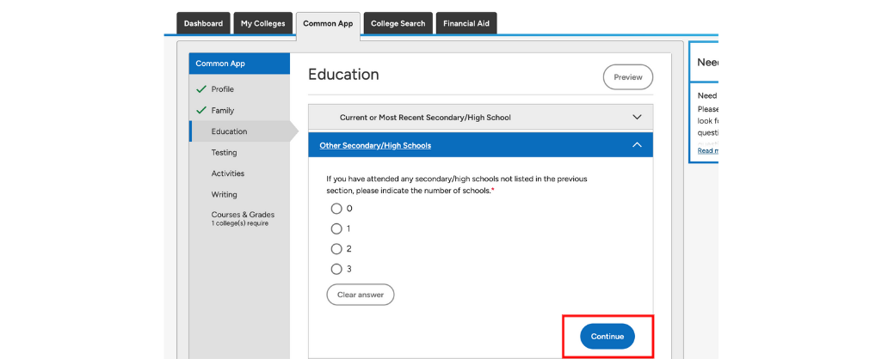Open the Financial Aid tab
The image size is (882, 359).
(x=466, y=23)
